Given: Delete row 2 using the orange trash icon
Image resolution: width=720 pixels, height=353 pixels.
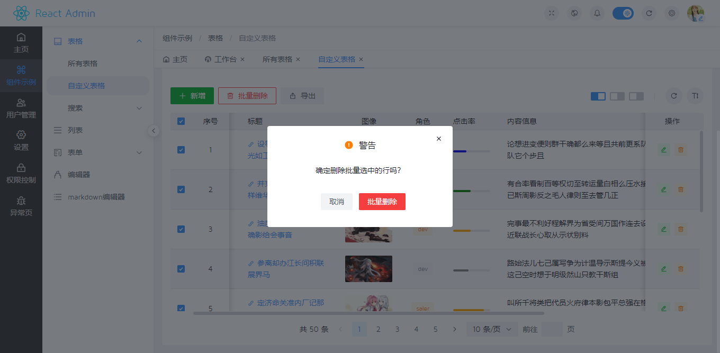Looking at the screenshot, I should coord(680,189).
